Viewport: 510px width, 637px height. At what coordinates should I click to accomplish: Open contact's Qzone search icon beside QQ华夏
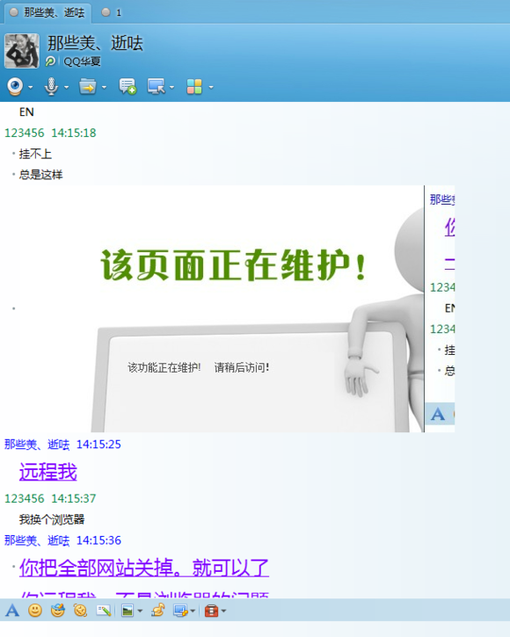(x=50, y=62)
